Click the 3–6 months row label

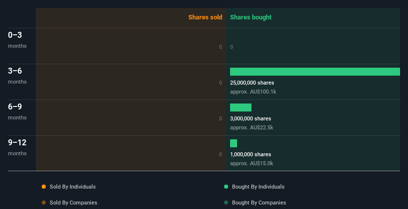coord(17,76)
